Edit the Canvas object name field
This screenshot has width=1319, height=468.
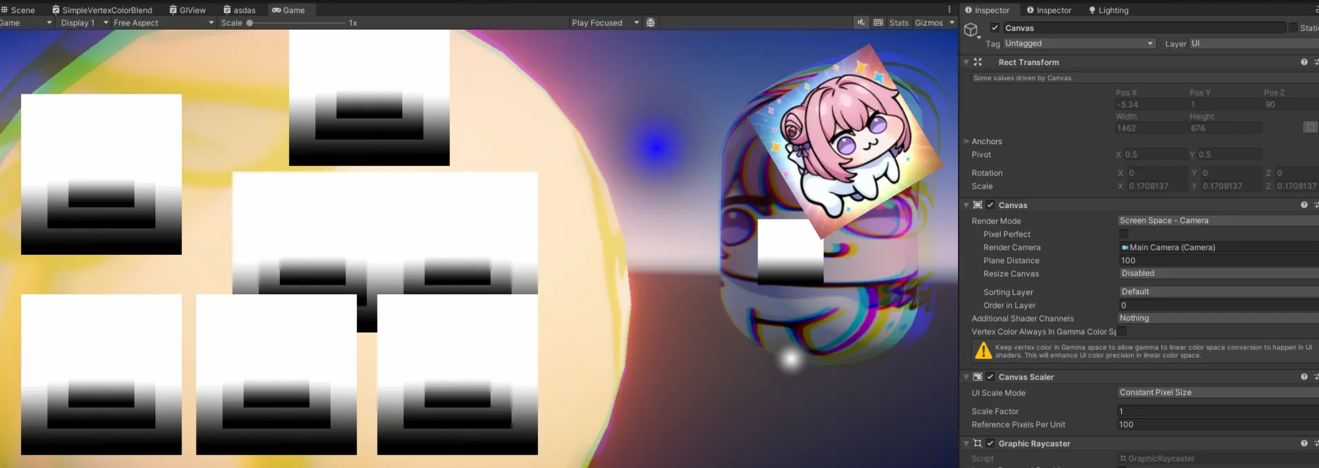click(1144, 28)
